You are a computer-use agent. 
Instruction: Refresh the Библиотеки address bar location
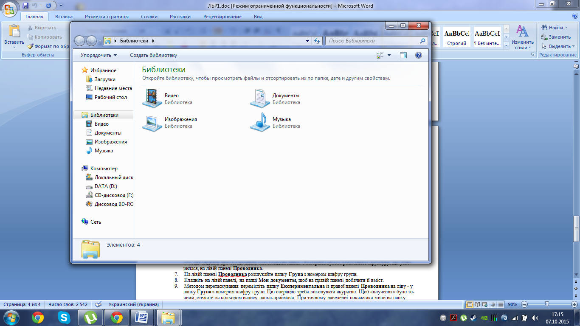[317, 41]
